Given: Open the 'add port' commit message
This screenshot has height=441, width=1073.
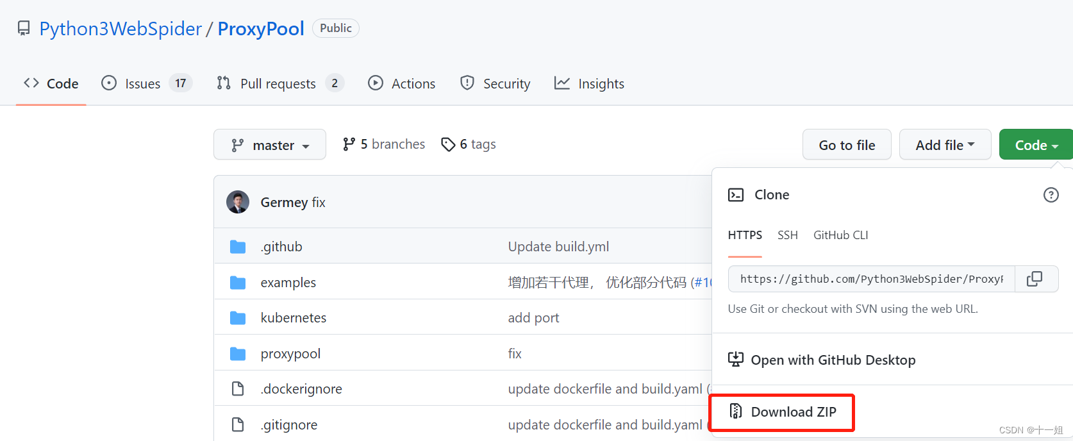Looking at the screenshot, I should coord(533,318).
